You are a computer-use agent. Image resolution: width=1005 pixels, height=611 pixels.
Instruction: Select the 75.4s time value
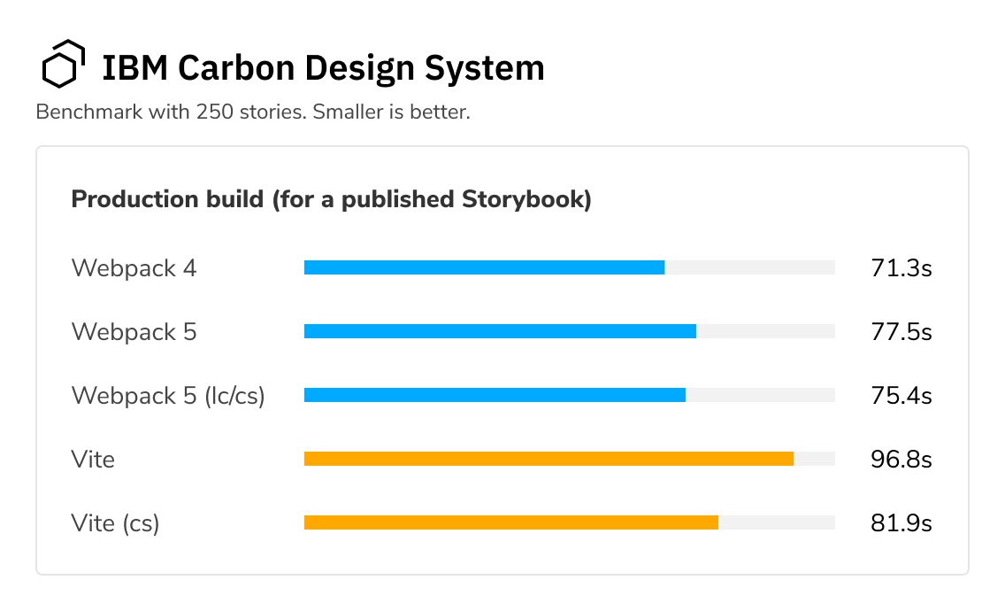pos(901,395)
